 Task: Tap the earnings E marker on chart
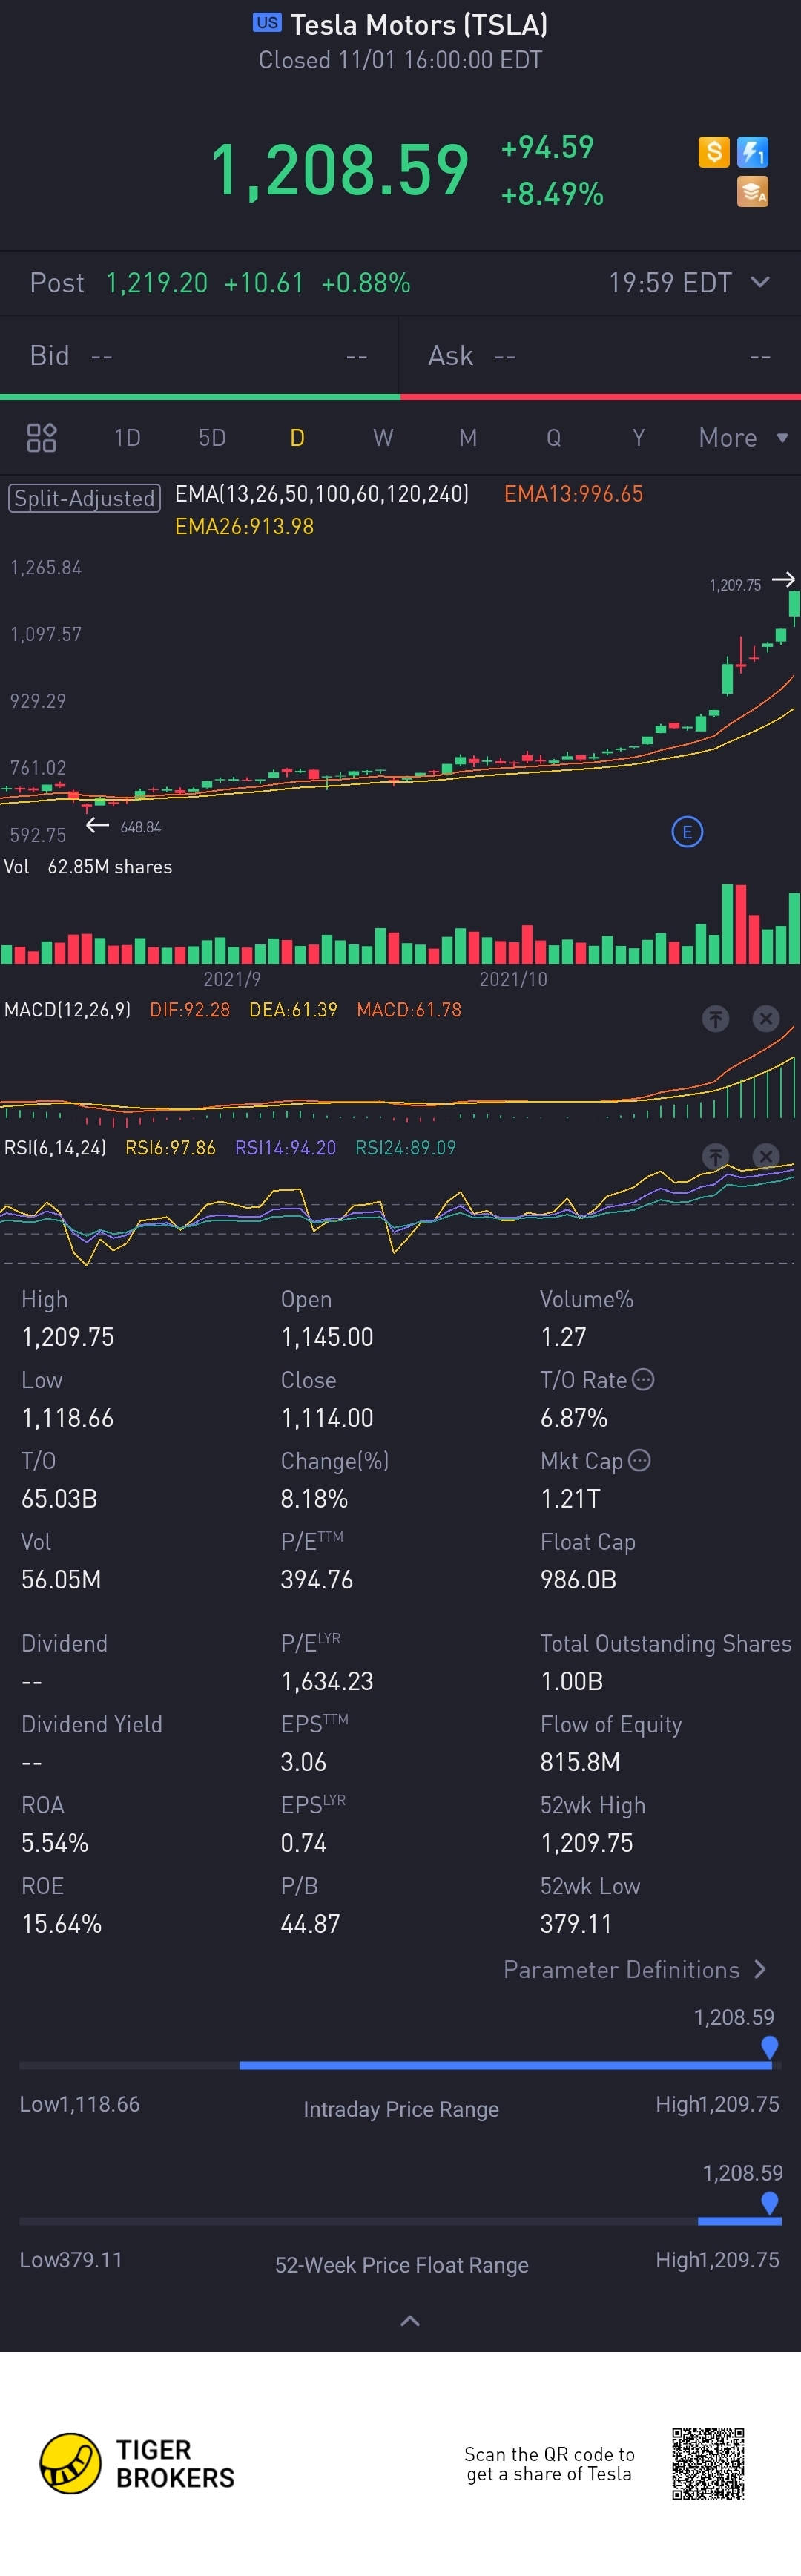tap(687, 832)
